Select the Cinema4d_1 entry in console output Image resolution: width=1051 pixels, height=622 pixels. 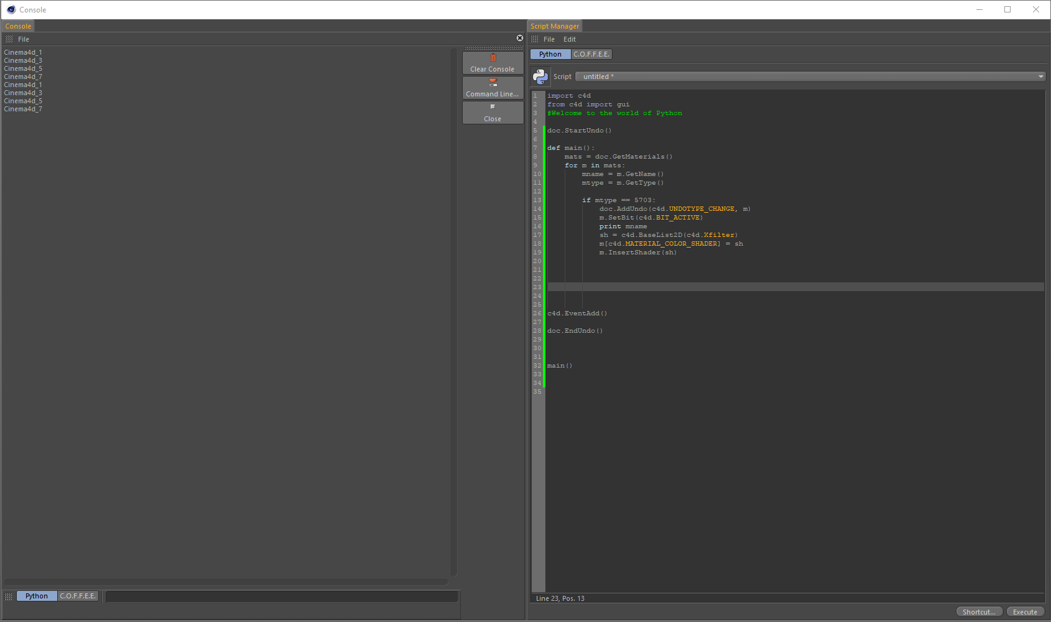coord(22,52)
